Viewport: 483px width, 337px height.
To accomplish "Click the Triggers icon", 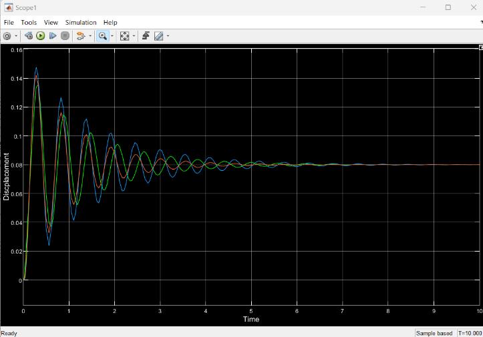I will tap(146, 35).
